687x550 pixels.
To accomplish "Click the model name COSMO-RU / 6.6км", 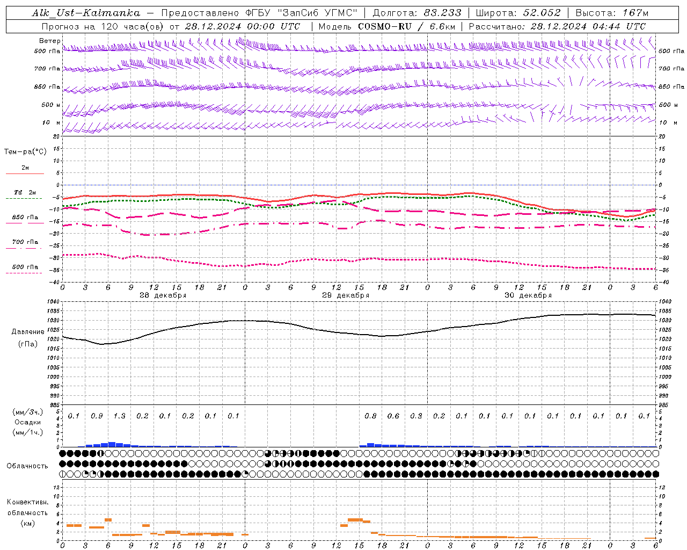I will (406, 26).
